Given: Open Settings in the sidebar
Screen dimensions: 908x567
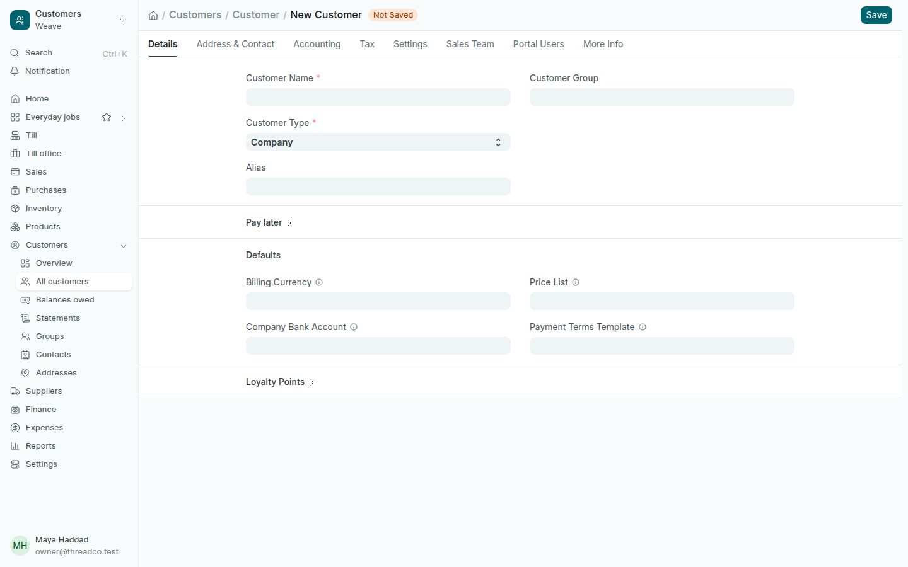Looking at the screenshot, I should click(69, 464).
